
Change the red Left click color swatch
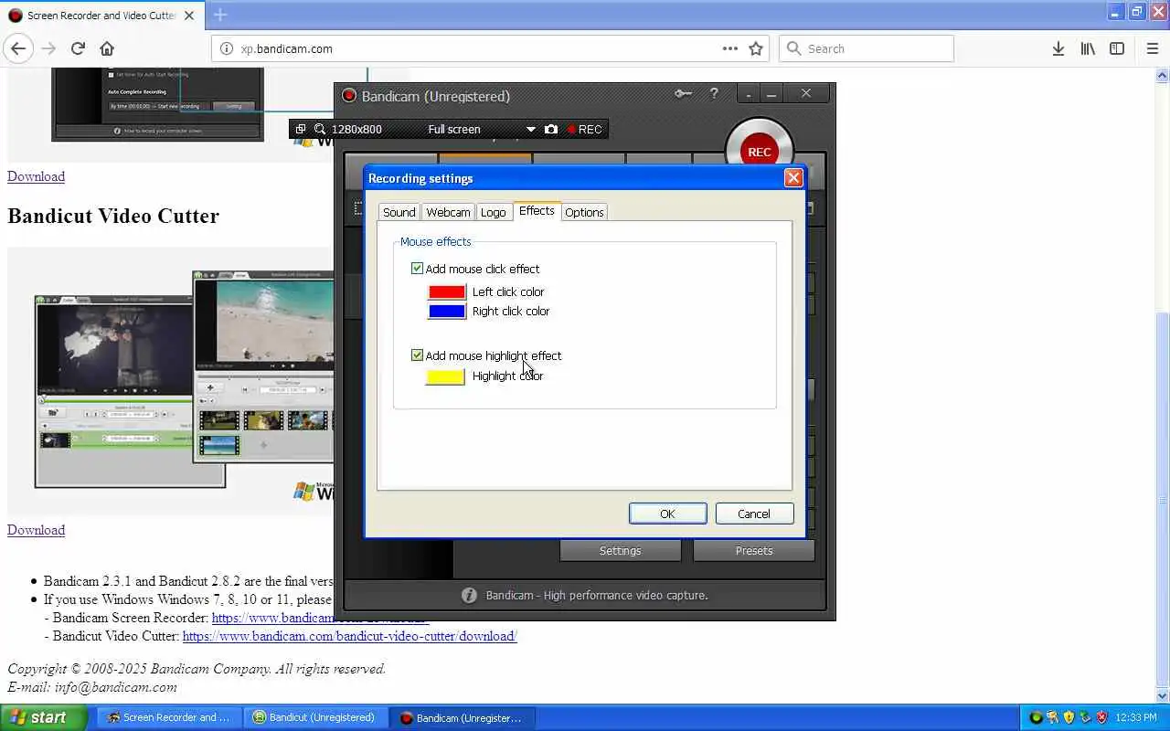[x=447, y=291]
